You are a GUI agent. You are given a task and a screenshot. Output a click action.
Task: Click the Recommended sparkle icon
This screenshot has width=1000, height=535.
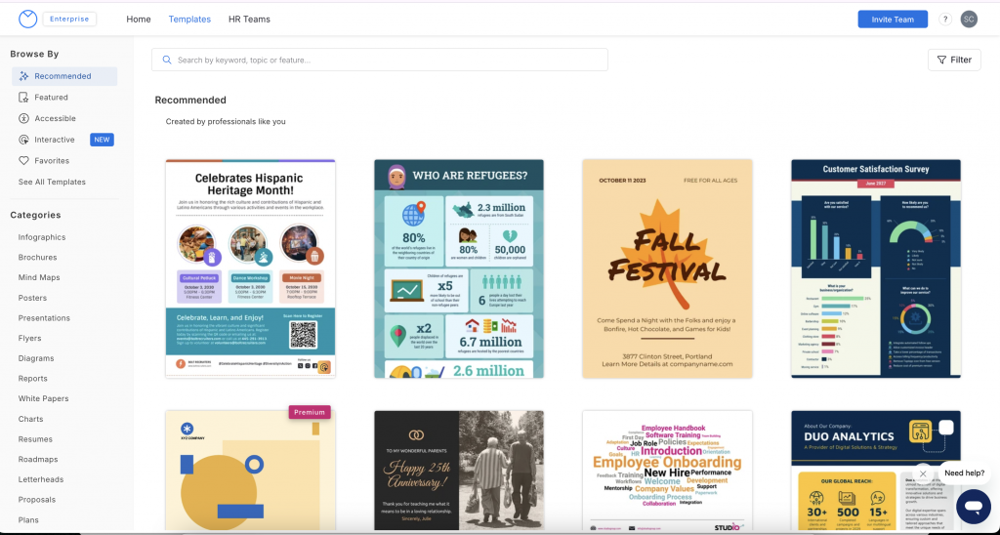tap(23, 76)
